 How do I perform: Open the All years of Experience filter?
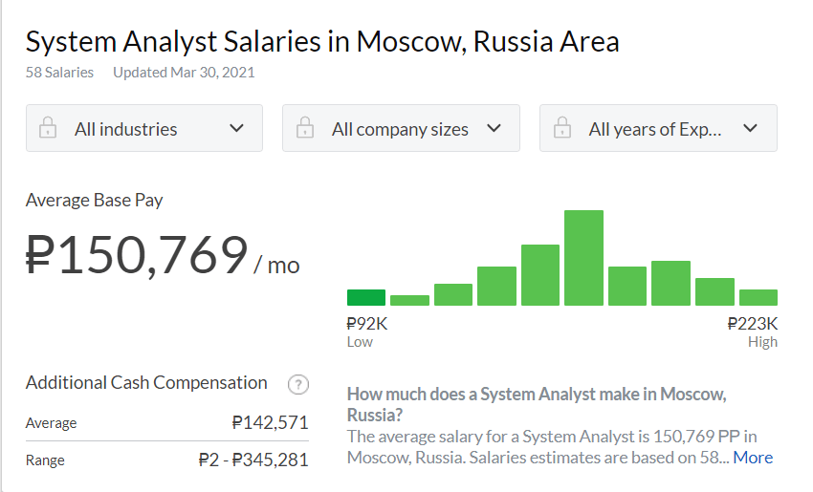(x=658, y=129)
